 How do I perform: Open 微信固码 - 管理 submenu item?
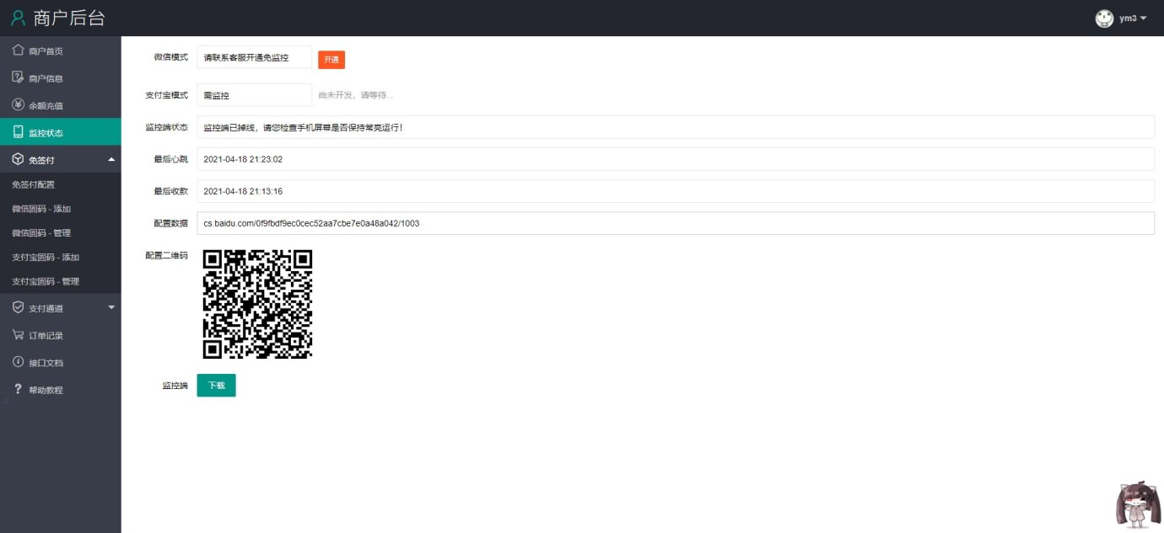pyautogui.click(x=61, y=232)
